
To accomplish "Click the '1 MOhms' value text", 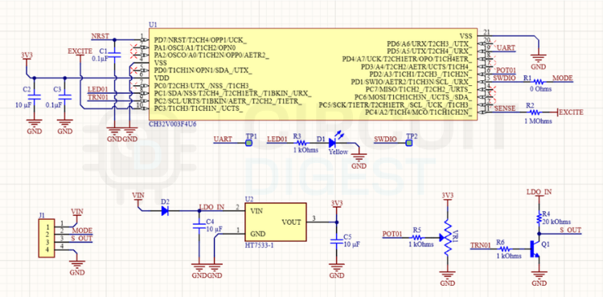I will 539,121.
